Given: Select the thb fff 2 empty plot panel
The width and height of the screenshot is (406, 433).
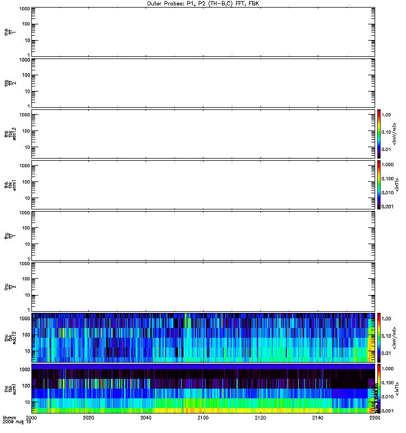Looking at the screenshot, I should [203, 83].
